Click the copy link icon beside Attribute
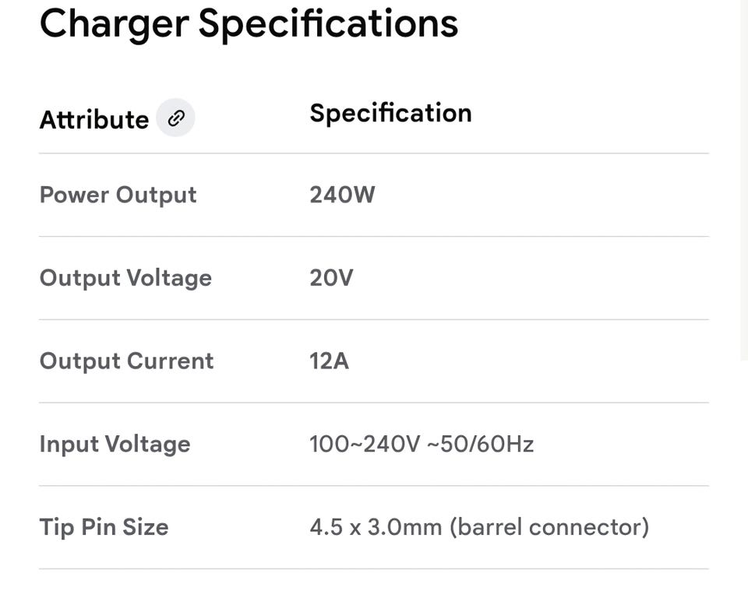Viewport: 748px width, 609px height. pos(176,118)
